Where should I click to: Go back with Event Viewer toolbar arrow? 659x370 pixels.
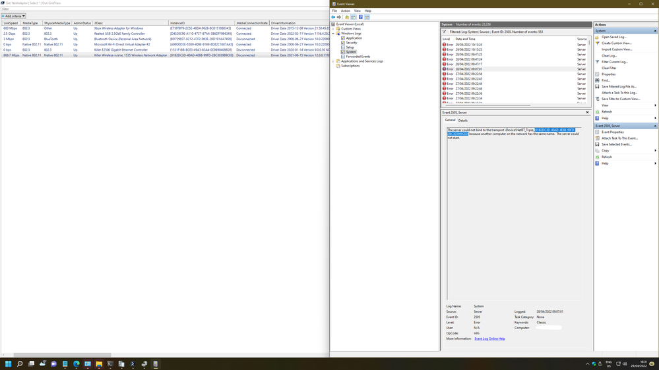[333, 17]
